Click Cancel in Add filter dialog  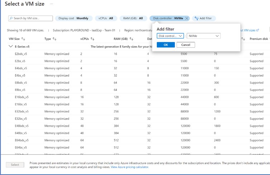point(185,45)
